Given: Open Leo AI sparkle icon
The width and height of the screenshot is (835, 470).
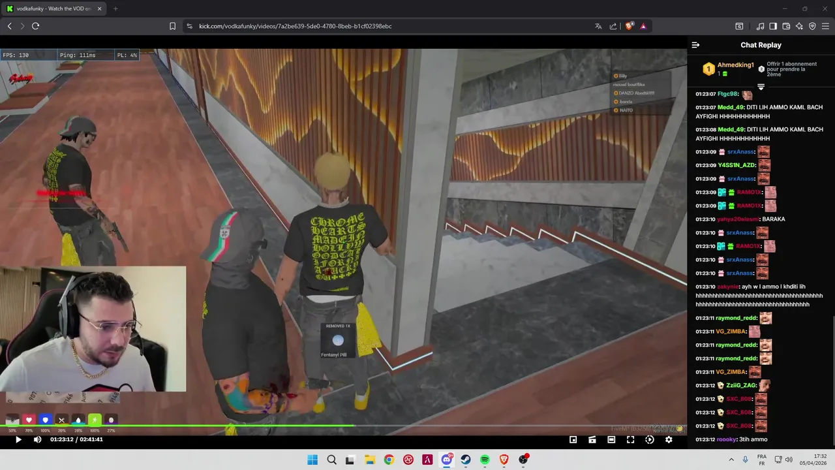Looking at the screenshot, I should [799, 26].
